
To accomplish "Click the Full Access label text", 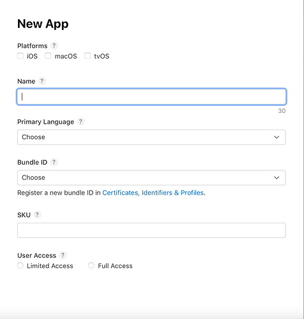I will [x=115, y=266].
